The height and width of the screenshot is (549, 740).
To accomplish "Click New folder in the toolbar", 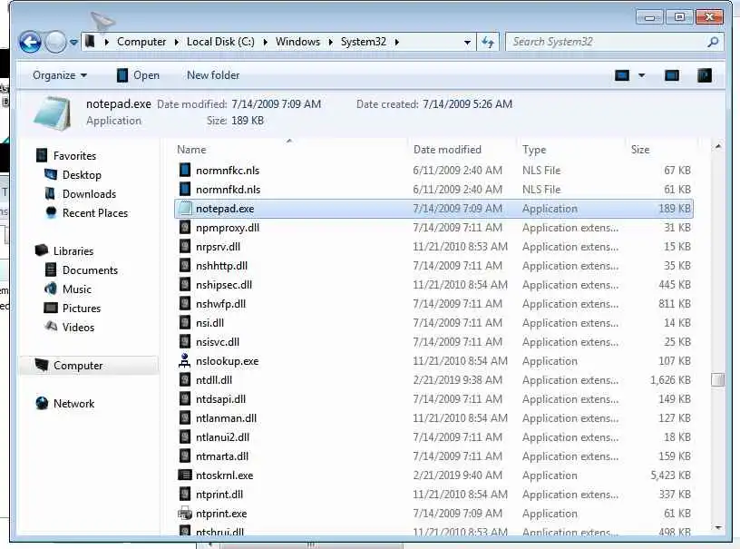I will click(x=213, y=75).
